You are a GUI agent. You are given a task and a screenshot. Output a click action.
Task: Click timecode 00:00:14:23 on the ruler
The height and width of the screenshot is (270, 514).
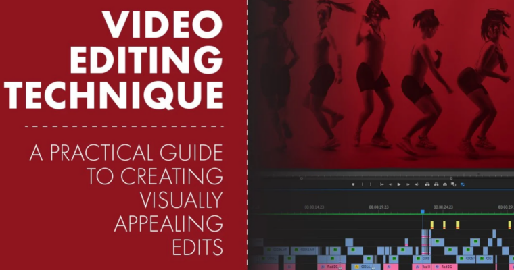(314, 207)
